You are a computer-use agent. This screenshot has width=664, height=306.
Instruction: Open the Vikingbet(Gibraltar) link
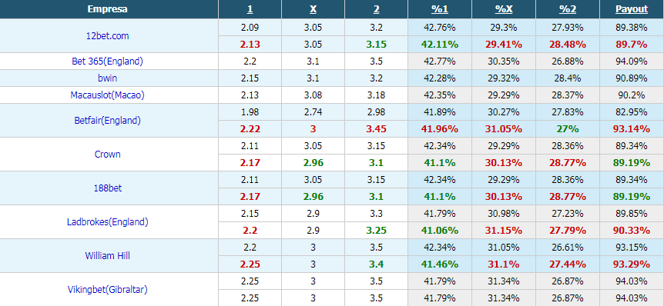coord(108,290)
